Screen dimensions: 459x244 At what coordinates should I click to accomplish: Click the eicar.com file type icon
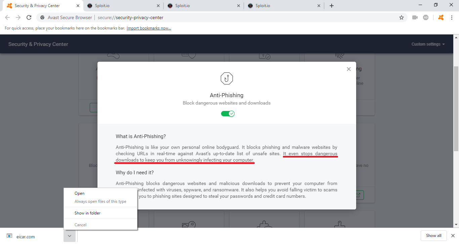pyautogui.click(x=9, y=236)
